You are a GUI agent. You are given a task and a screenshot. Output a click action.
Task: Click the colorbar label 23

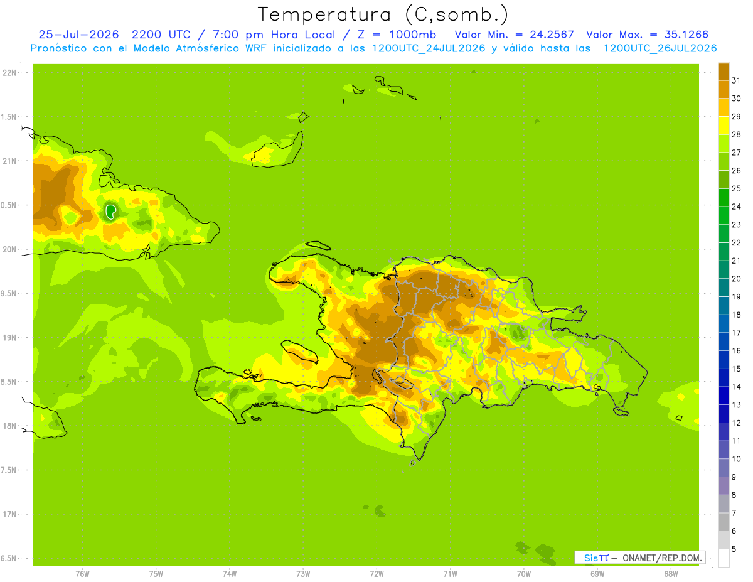coord(737,225)
